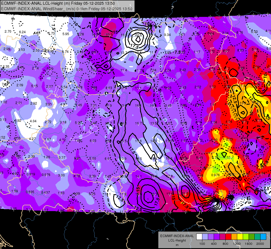Click the sky blue legend swatch
The height and width of the screenshot is (249, 271).
(263, 237)
